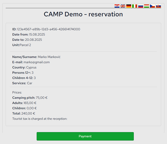Switch to Italian flag language
The width and height of the screenshot is (167, 144).
coord(135,6)
